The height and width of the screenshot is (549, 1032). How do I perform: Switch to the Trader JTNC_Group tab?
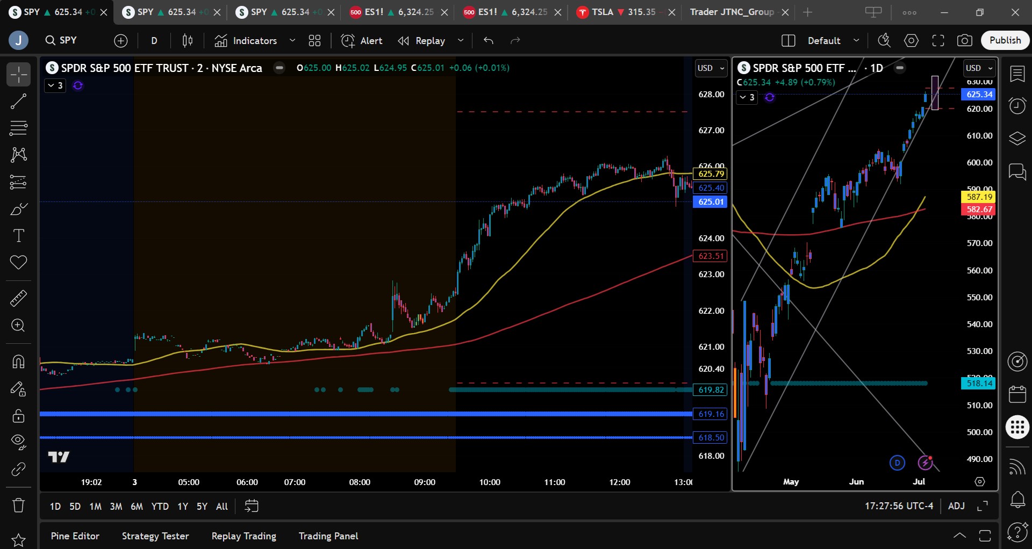(x=732, y=12)
